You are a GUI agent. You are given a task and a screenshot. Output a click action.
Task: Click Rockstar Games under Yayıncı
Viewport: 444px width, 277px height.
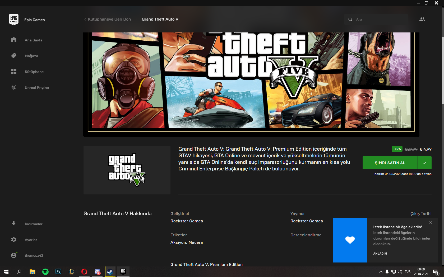307,221
